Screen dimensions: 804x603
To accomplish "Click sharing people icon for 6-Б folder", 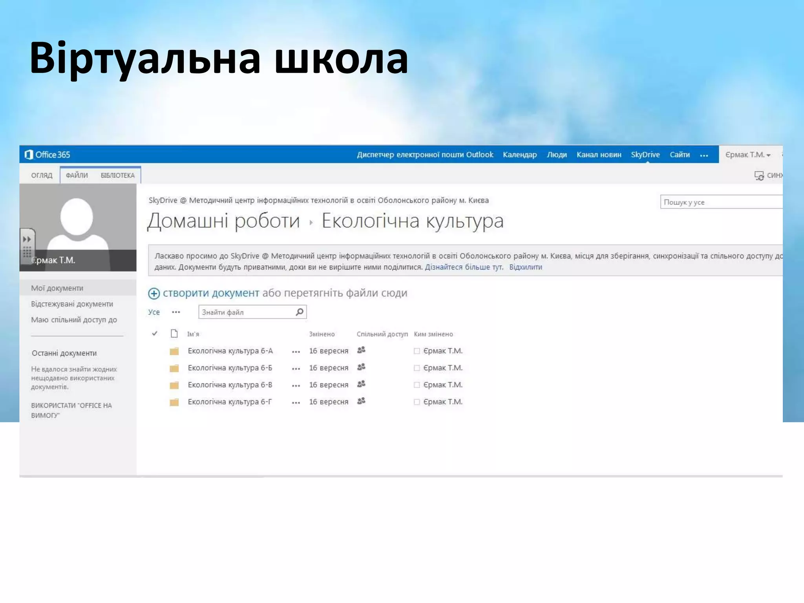I will tap(361, 367).
